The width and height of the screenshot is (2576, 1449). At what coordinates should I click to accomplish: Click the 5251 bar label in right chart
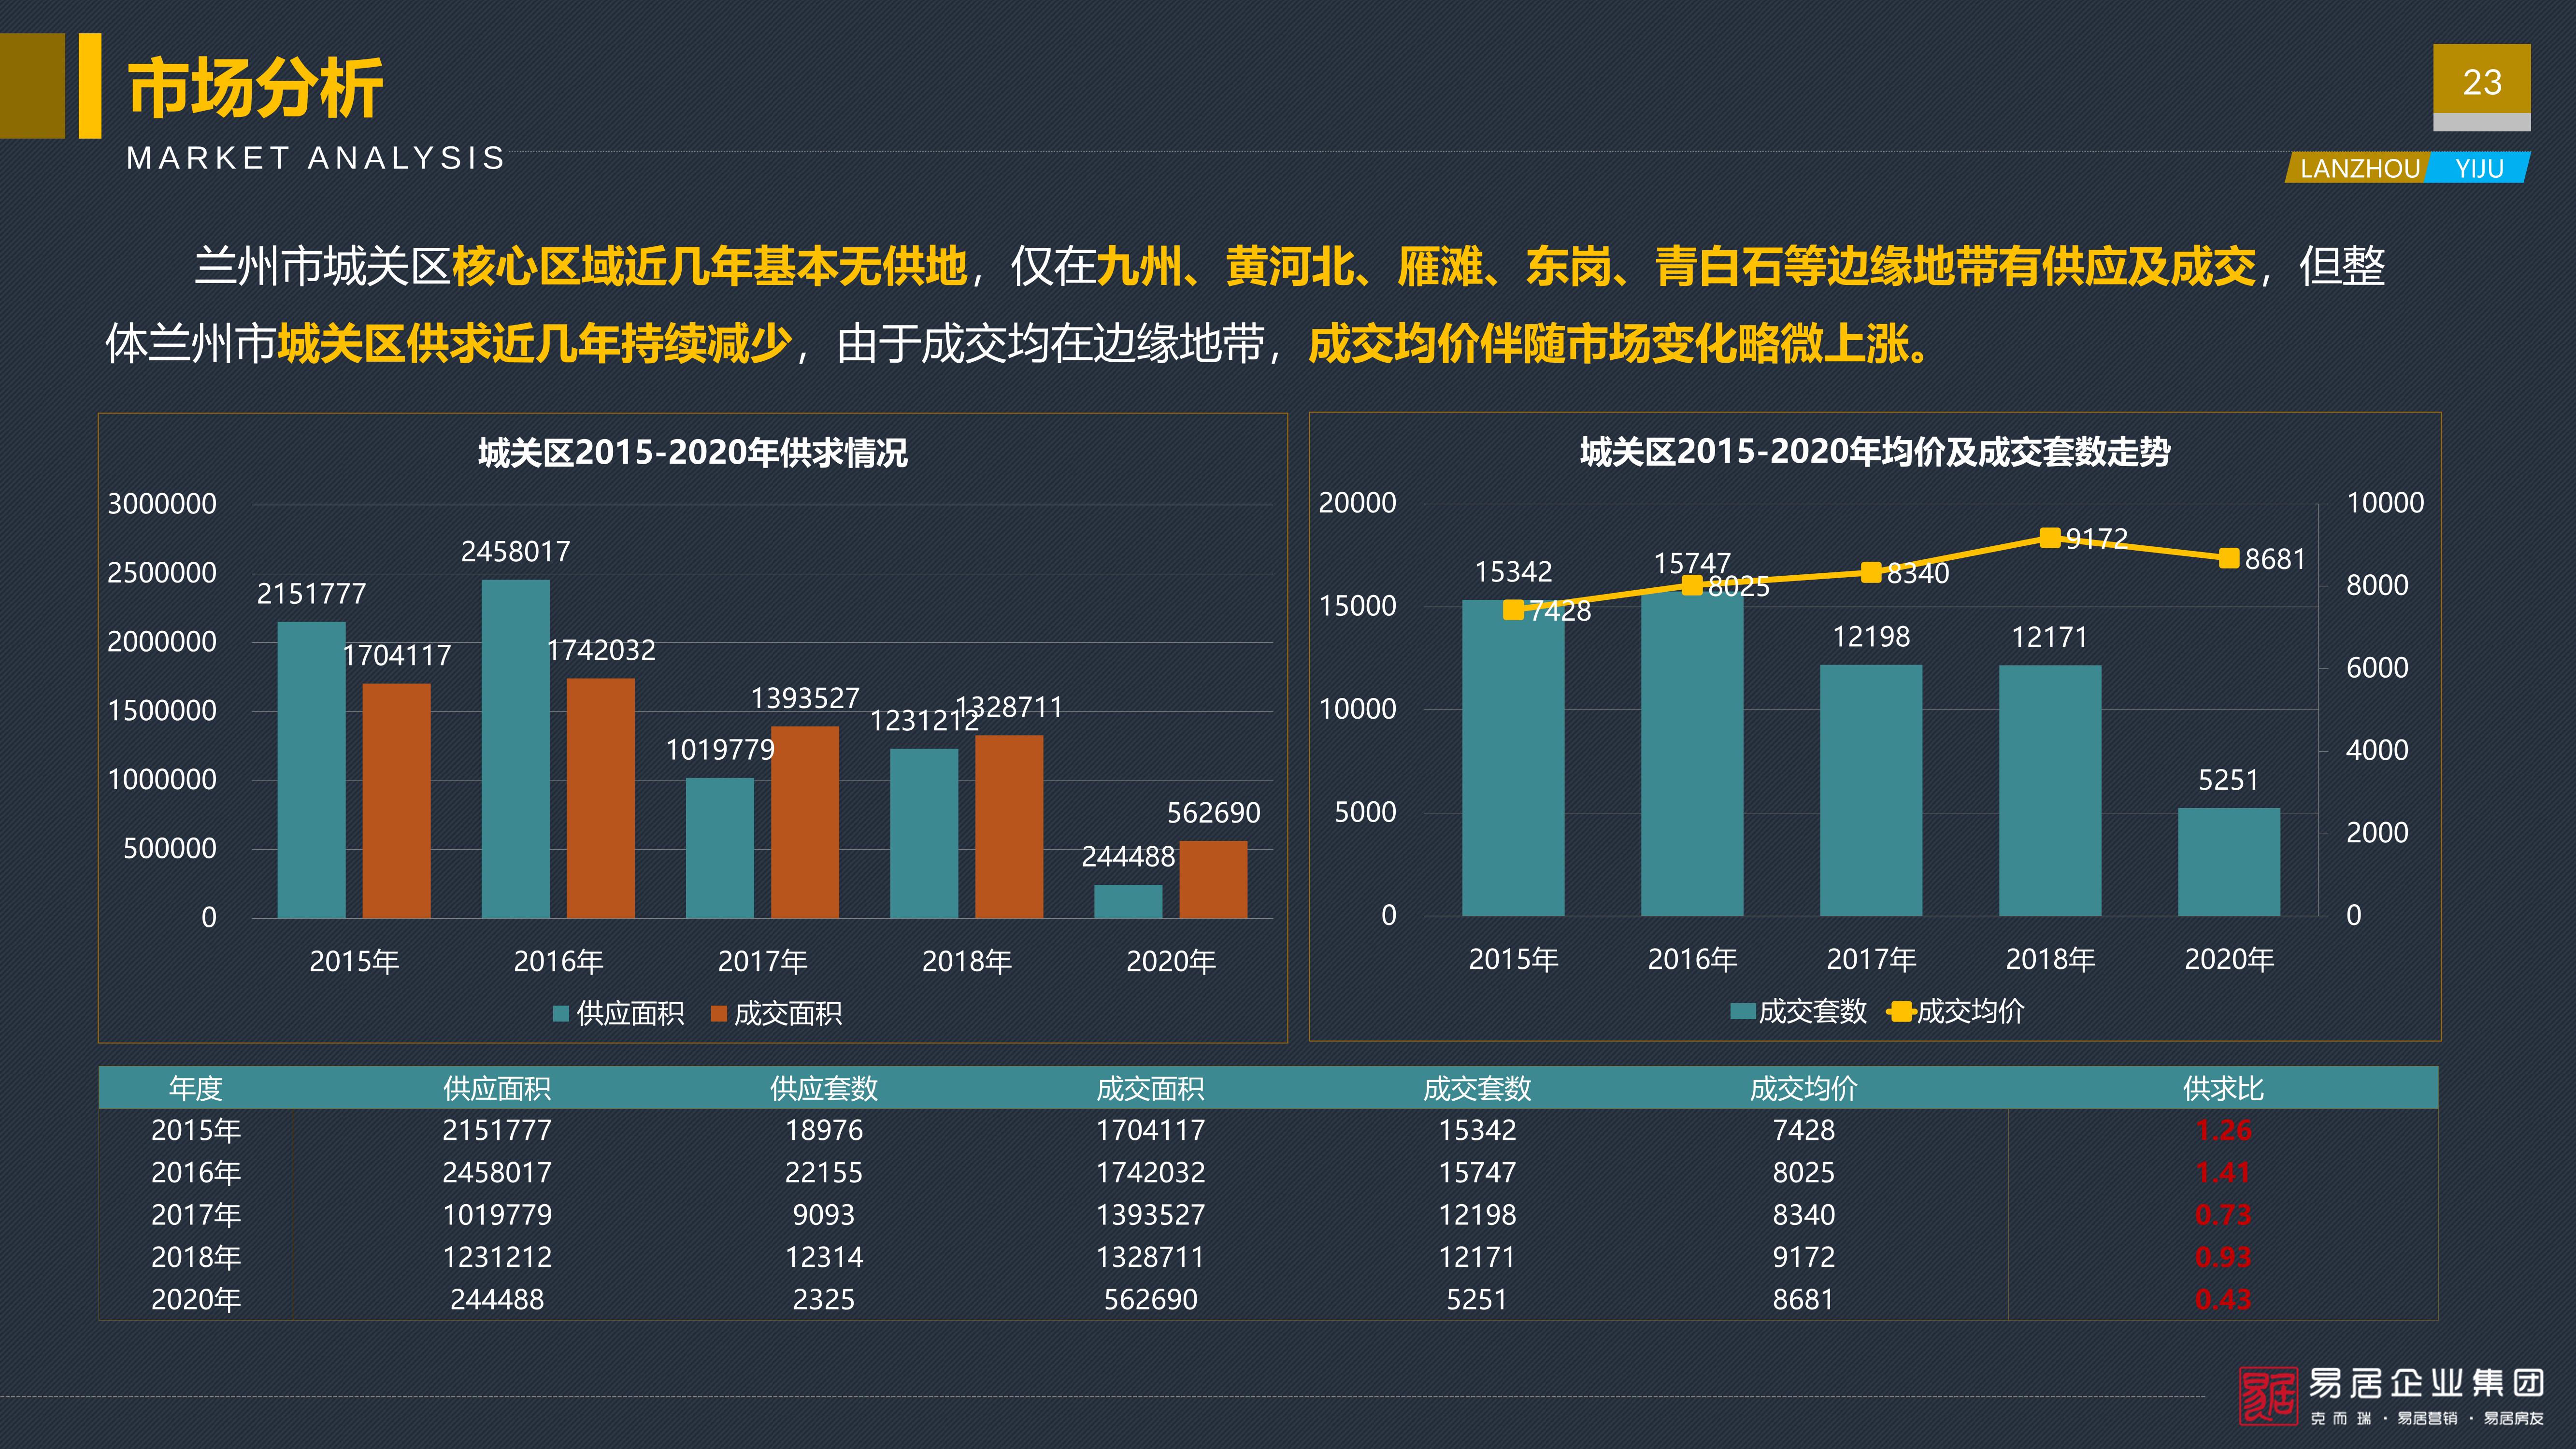point(2229,780)
